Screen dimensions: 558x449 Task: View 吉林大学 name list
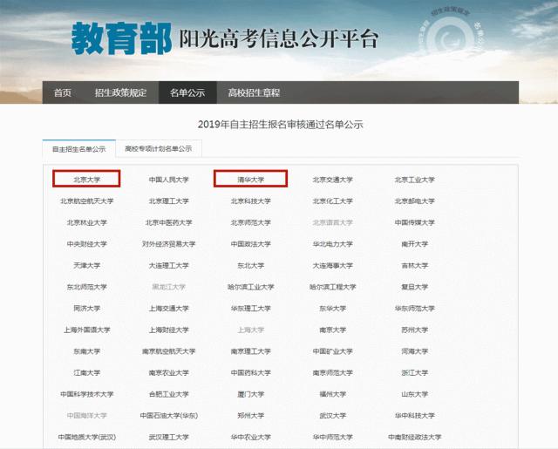click(415, 265)
